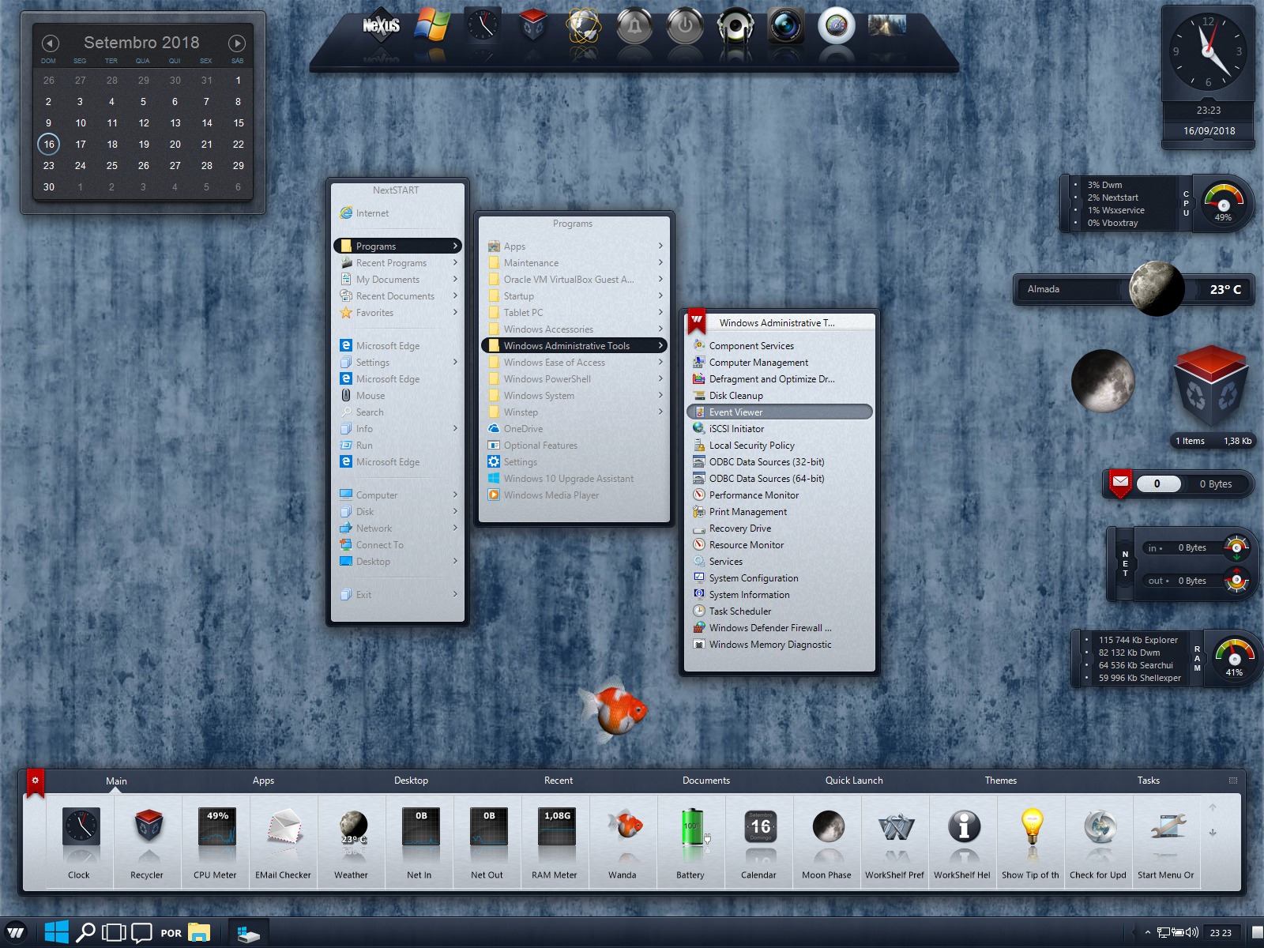The height and width of the screenshot is (948, 1264).
Task: Open the Documents shelf tab
Action: coord(706,781)
